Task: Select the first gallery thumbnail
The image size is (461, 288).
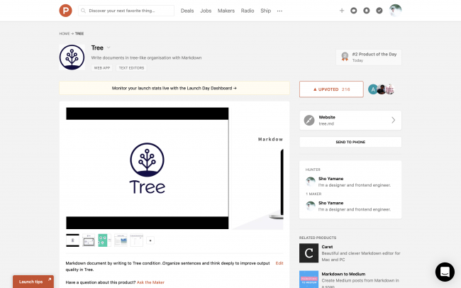Action: click(x=72, y=240)
